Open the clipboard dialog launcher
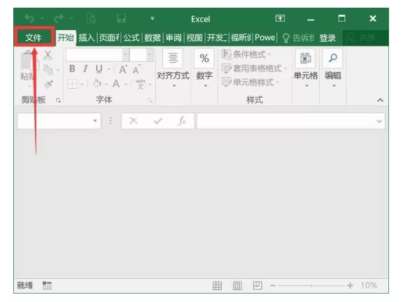This screenshot has height=302, width=403. click(x=58, y=101)
